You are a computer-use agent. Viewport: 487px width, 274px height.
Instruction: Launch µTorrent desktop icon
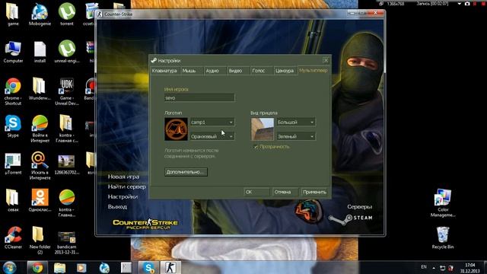pyautogui.click(x=13, y=164)
